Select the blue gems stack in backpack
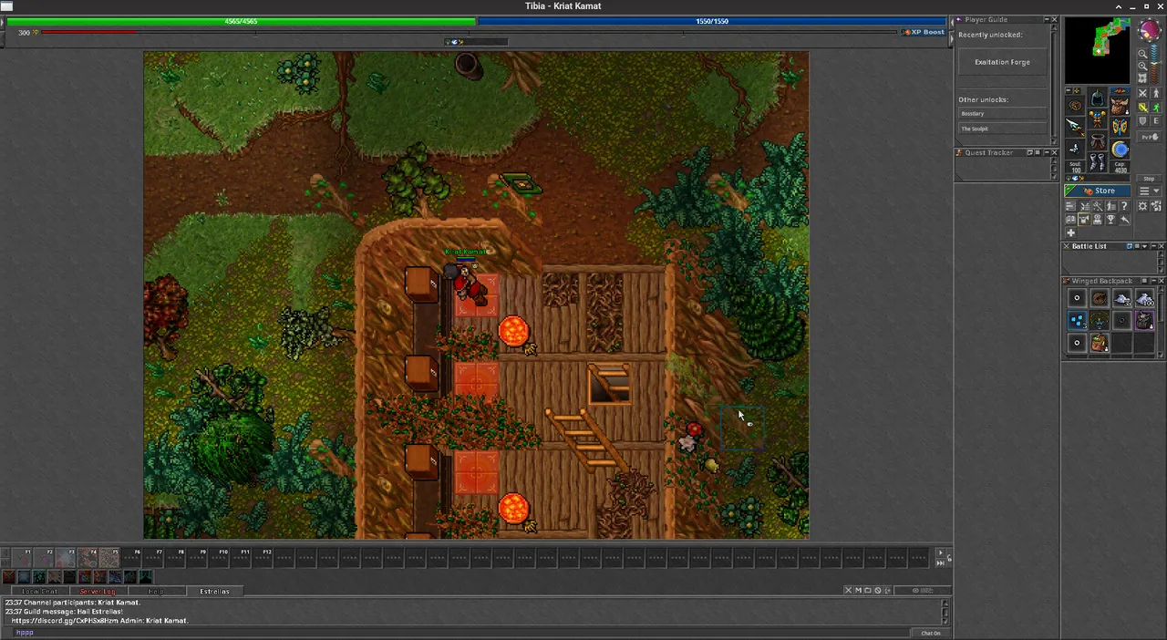 (x=1077, y=320)
